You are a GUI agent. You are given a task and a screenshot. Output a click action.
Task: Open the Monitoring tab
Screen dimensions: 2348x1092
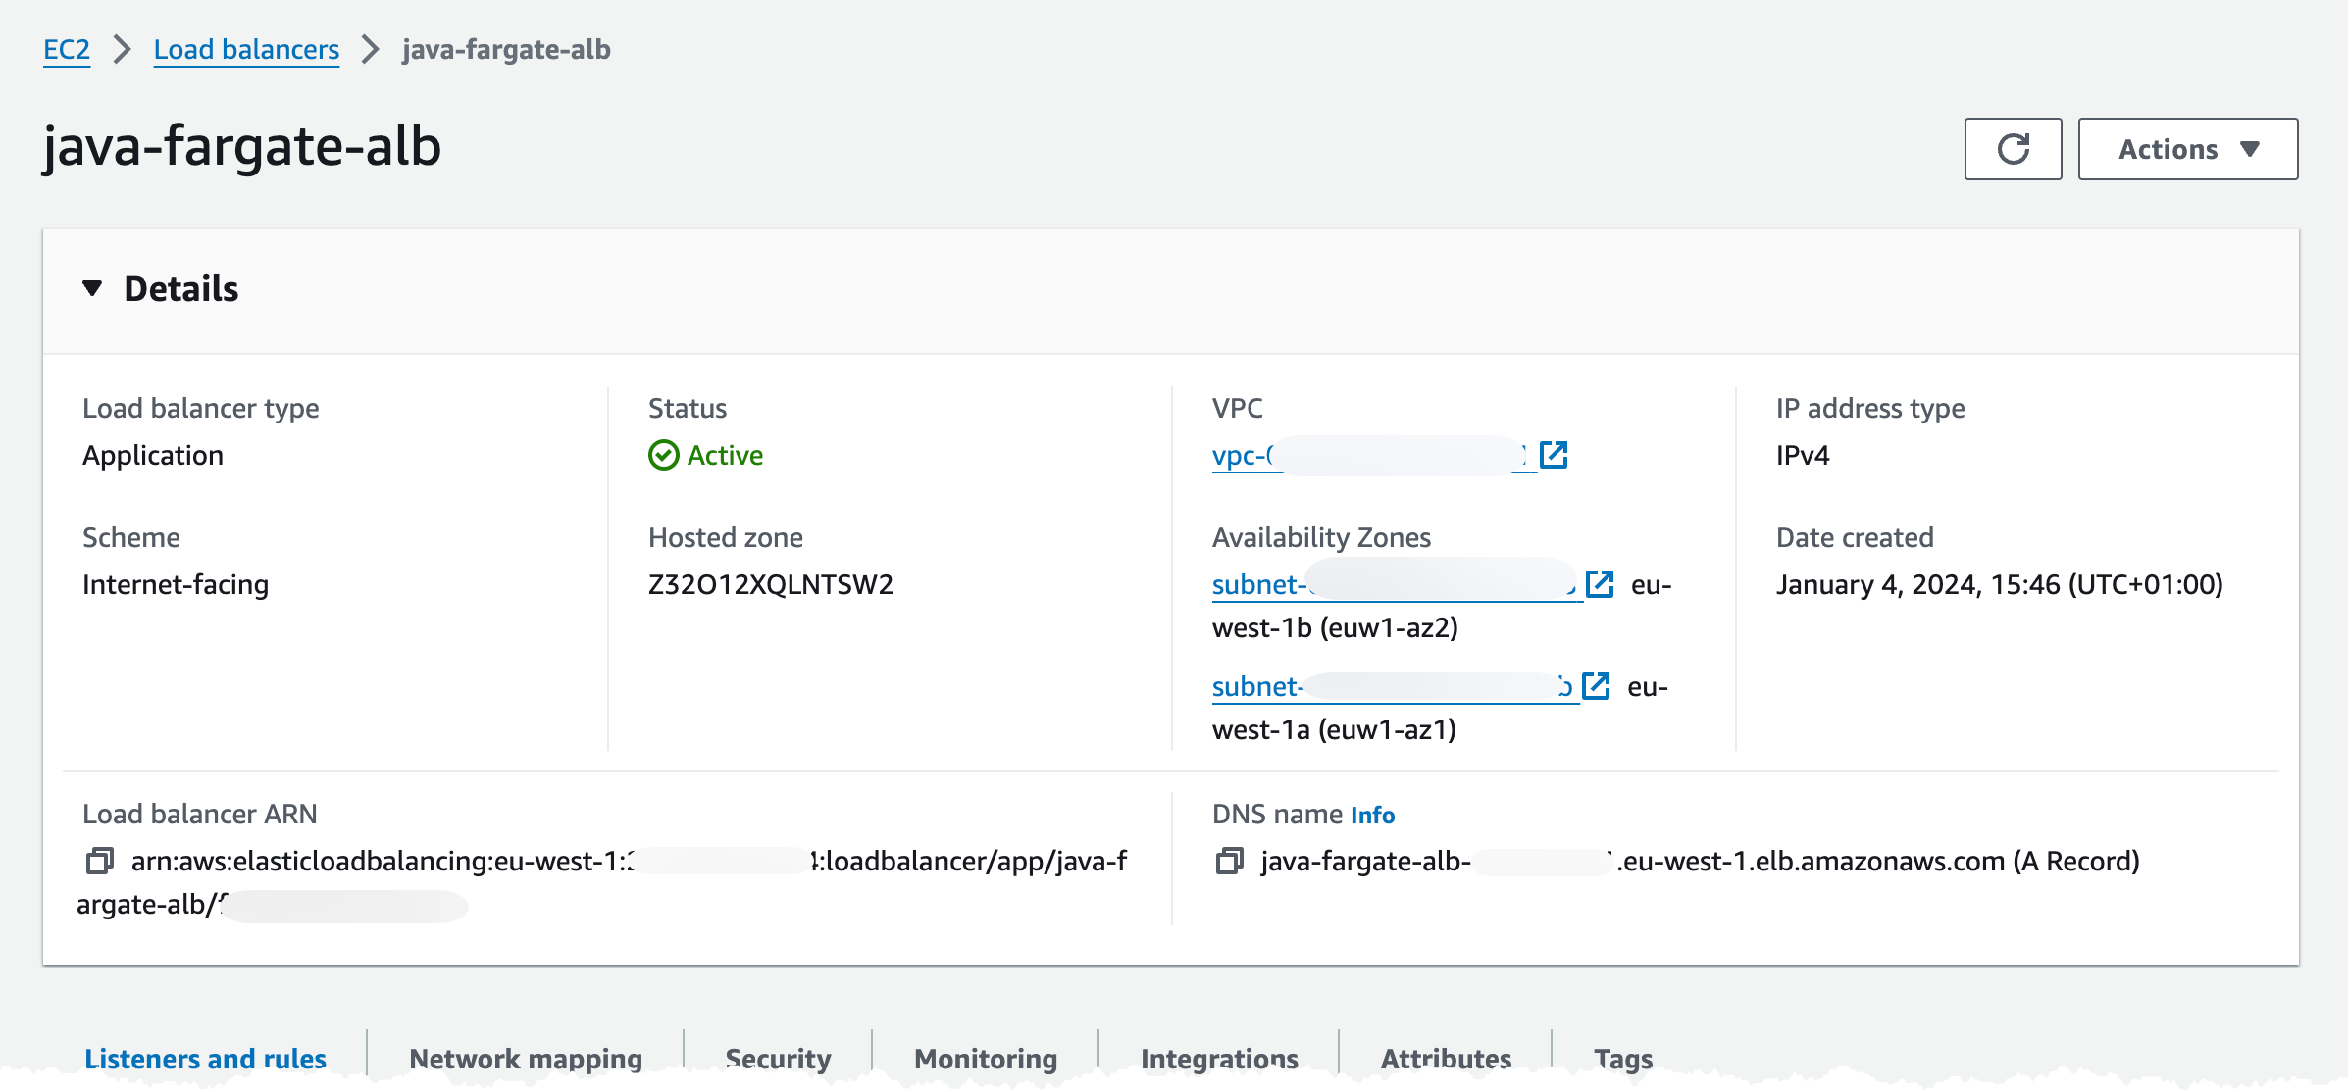point(986,1059)
